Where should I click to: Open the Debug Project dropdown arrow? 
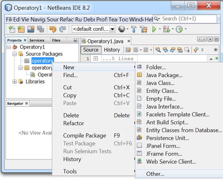(173, 29)
